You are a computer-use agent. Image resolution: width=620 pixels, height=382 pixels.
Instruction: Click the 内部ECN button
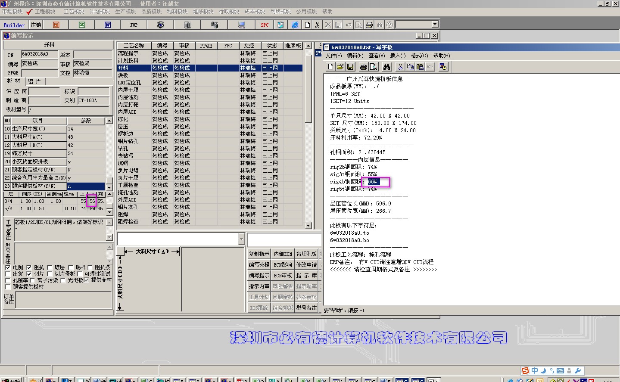[283, 254]
